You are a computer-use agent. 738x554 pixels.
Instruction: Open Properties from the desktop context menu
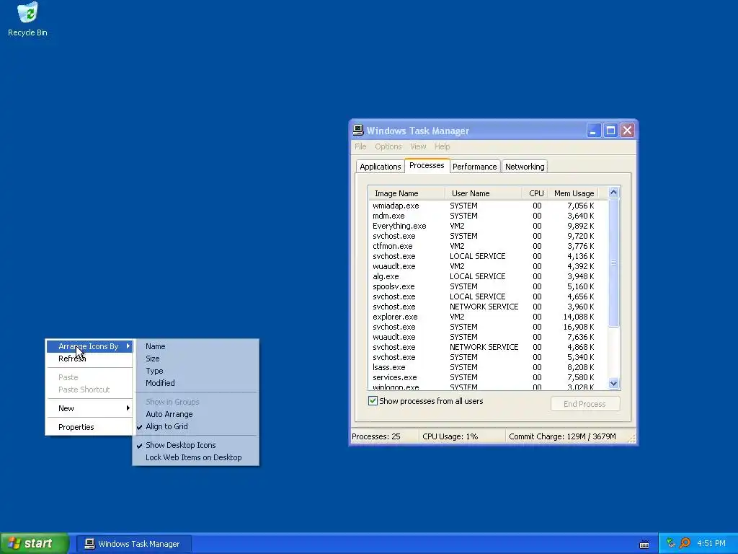click(89, 427)
